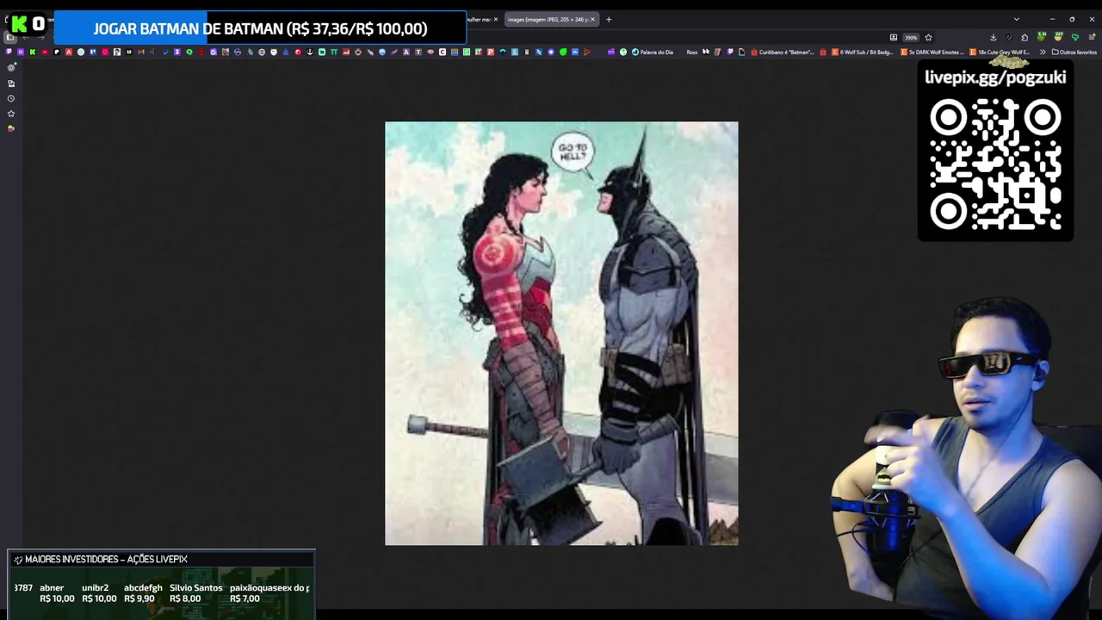Open the top sidebar icon with green dot
The height and width of the screenshot is (620, 1102).
pos(11,67)
